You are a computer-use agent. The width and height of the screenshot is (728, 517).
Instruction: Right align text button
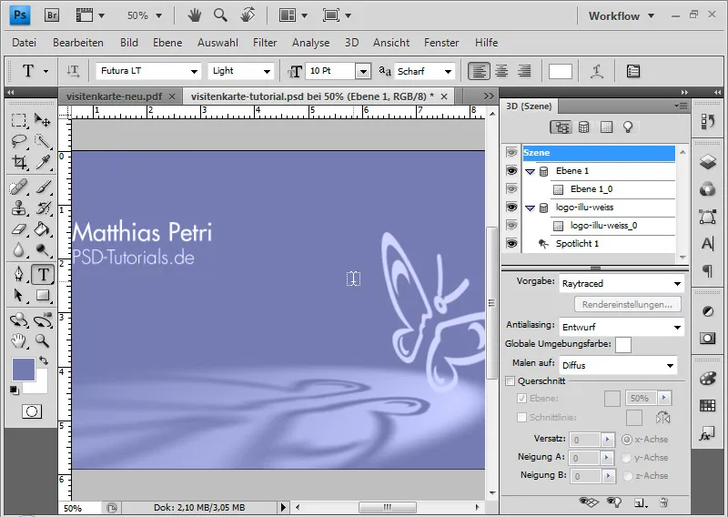pyautogui.click(x=524, y=71)
